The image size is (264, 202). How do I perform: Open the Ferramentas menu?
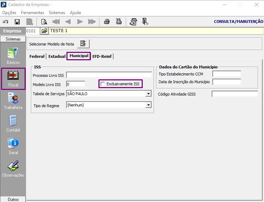32,12
